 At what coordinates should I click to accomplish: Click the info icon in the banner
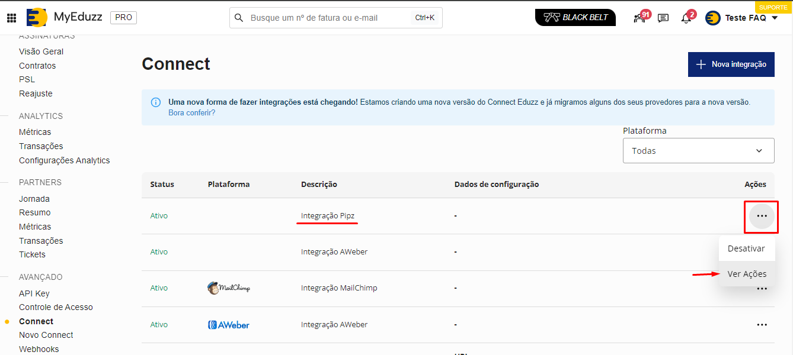click(x=156, y=102)
